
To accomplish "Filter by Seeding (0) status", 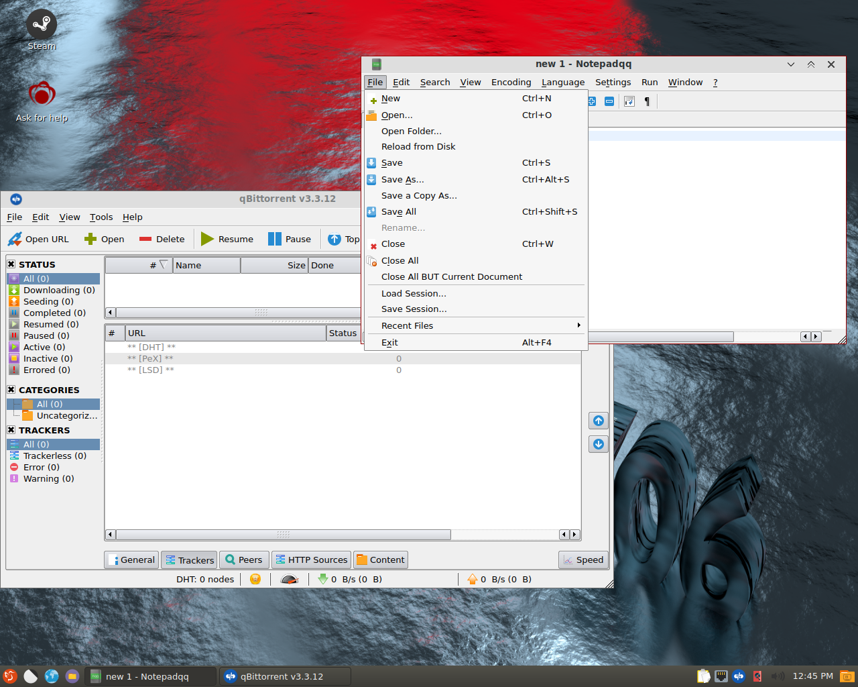I will [54, 301].
